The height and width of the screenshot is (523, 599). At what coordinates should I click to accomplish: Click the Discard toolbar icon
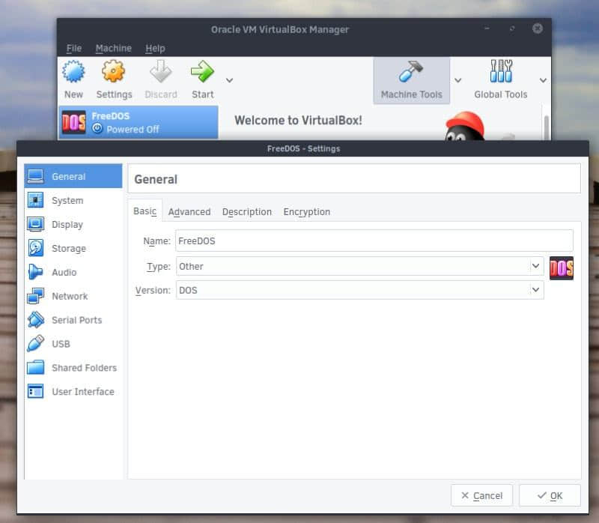click(161, 79)
